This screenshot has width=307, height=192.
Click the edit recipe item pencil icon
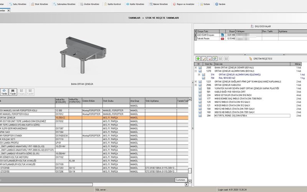204,59
